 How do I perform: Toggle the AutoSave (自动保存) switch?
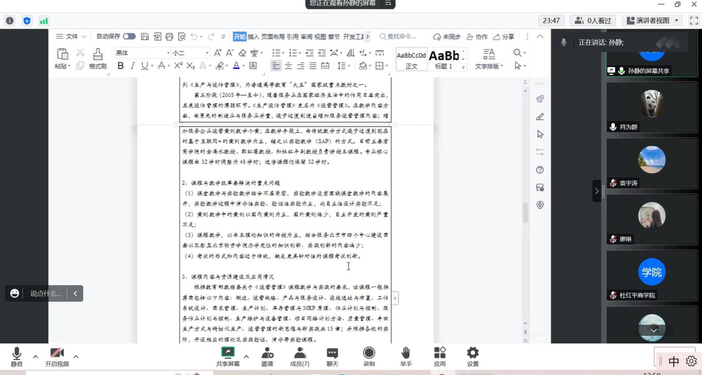129,36
